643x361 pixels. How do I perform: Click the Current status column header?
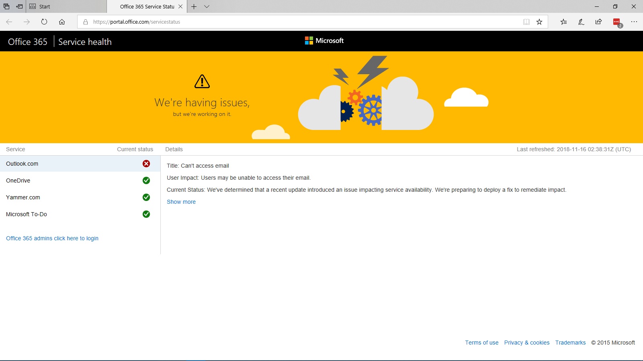pos(135,149)
